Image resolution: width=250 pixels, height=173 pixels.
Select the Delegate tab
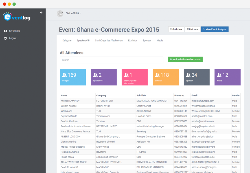pos(67,40)
